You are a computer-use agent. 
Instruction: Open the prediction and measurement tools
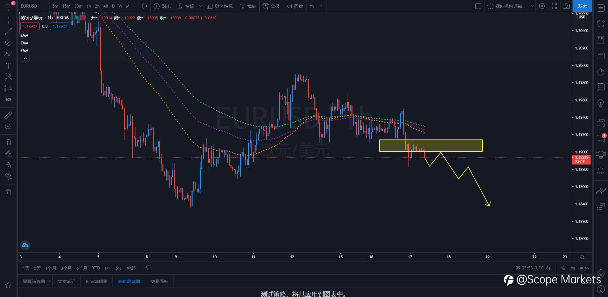point(8,88)
